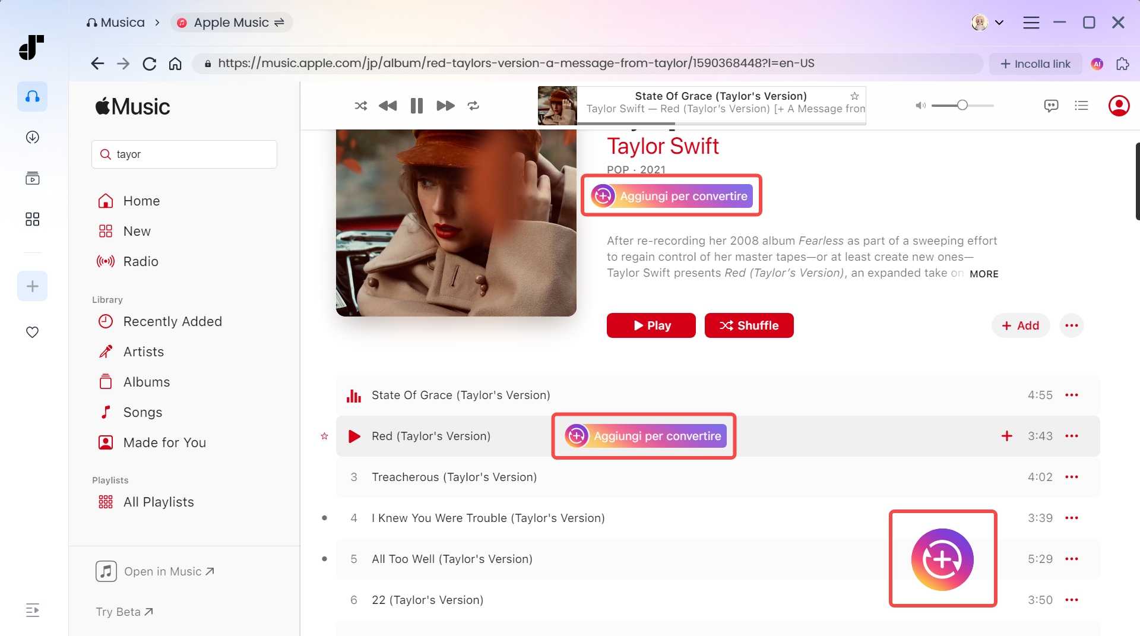Screen dimensions: 1140x636
Task: Click the heart favorites sidebar icon
Action: [x=33, y=332]
